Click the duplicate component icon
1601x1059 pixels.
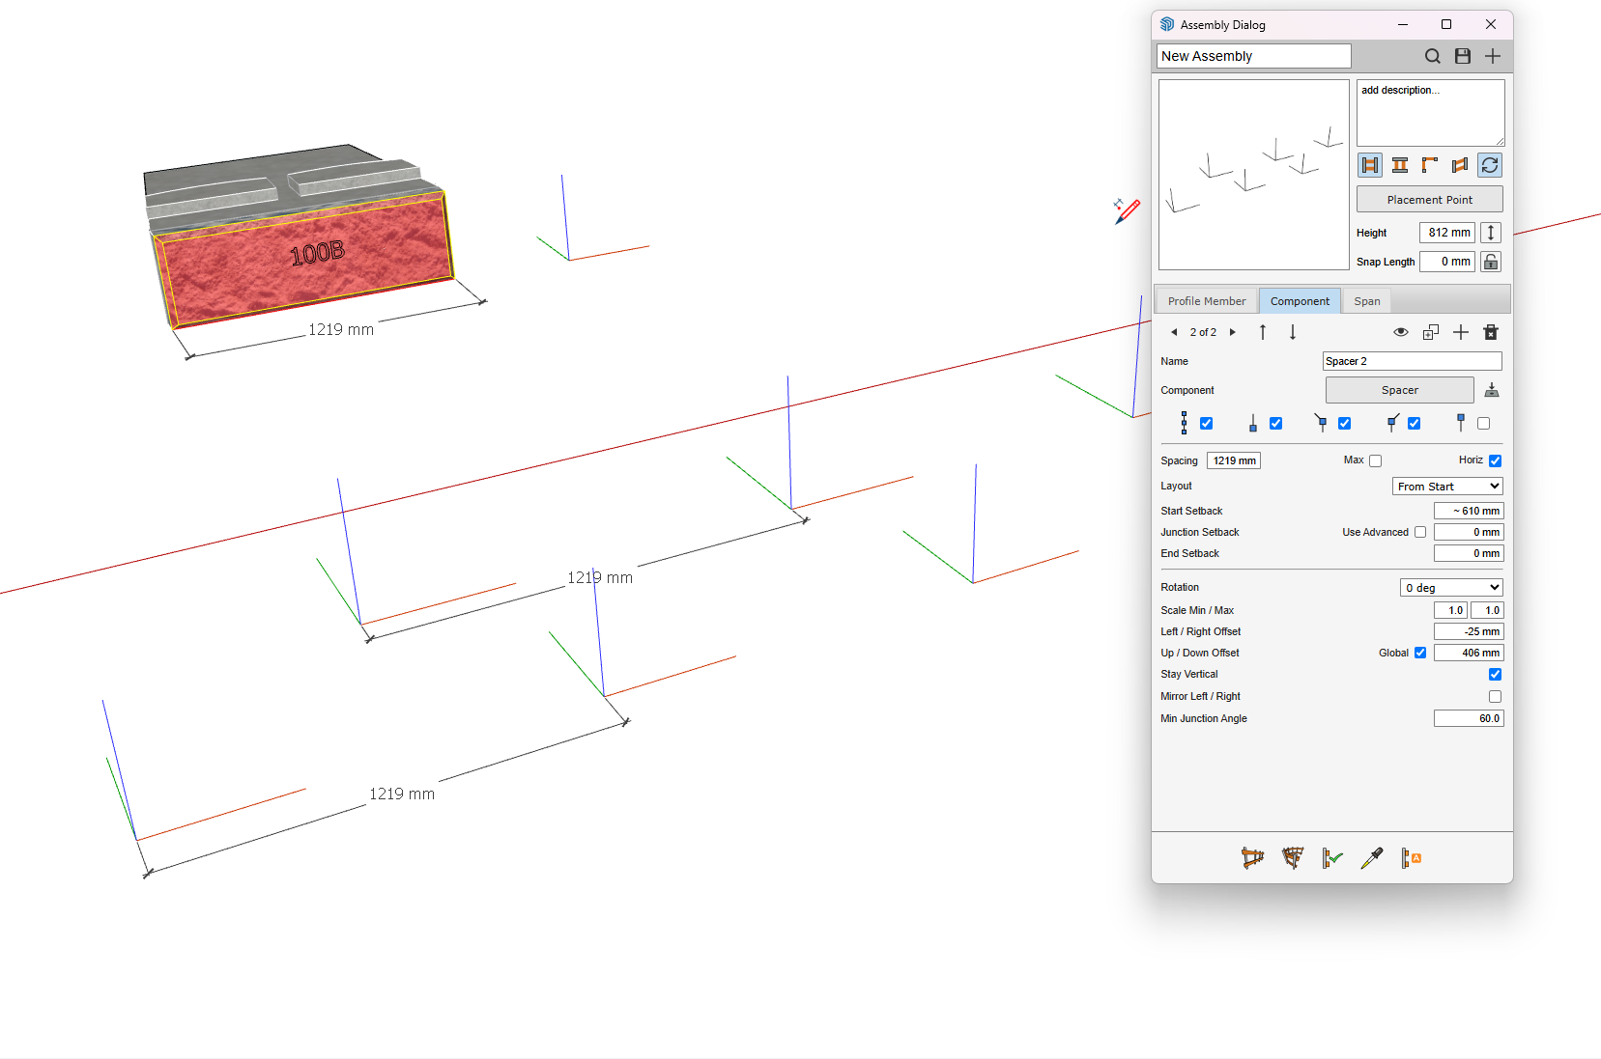tap(1431, 332)
